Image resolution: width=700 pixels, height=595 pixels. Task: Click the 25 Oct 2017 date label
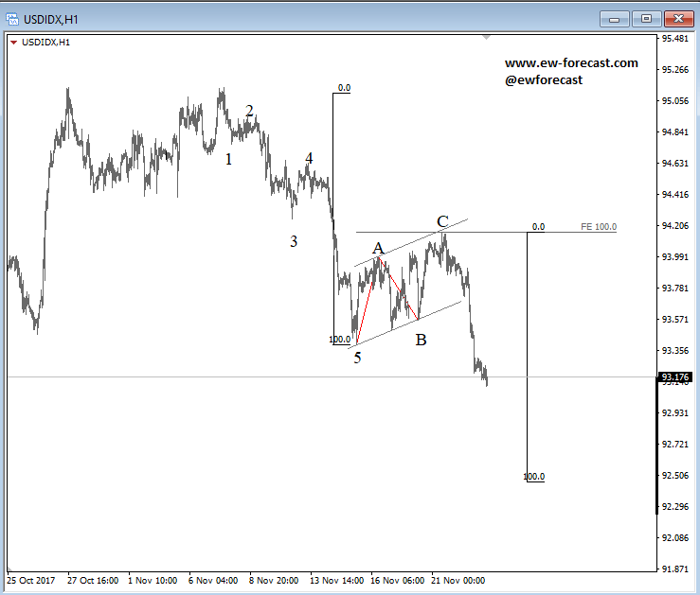pyautogui.click(x=32, y=580)
